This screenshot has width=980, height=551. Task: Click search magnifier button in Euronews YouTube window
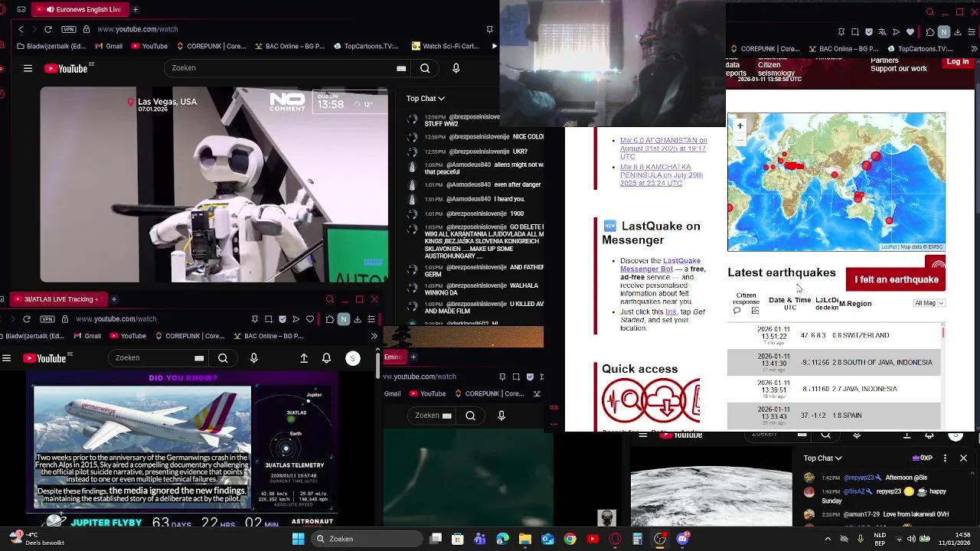click(x=425, y=68)
